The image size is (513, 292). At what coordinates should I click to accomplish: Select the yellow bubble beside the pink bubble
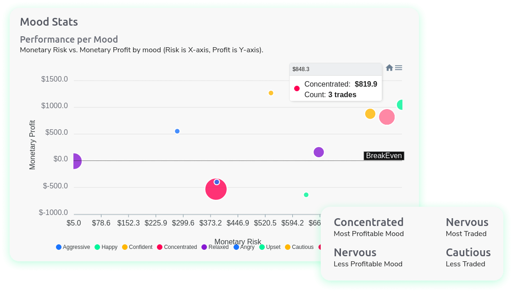(x=370, y=114)
